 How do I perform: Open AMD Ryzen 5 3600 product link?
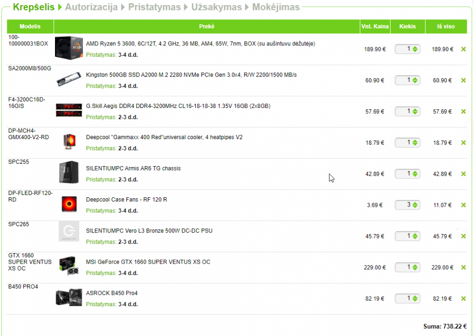(x=201, y=44)
